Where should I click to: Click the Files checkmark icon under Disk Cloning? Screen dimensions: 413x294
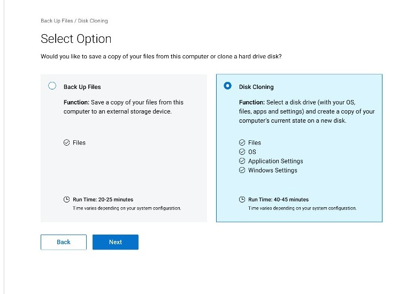point(242,142)
